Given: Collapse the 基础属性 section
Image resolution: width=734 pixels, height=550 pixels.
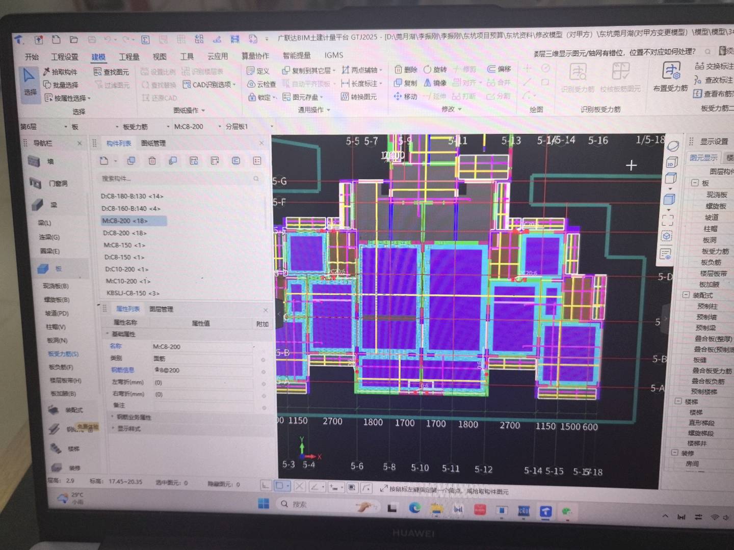Looking at the screenshot, I should click(108, 334).
